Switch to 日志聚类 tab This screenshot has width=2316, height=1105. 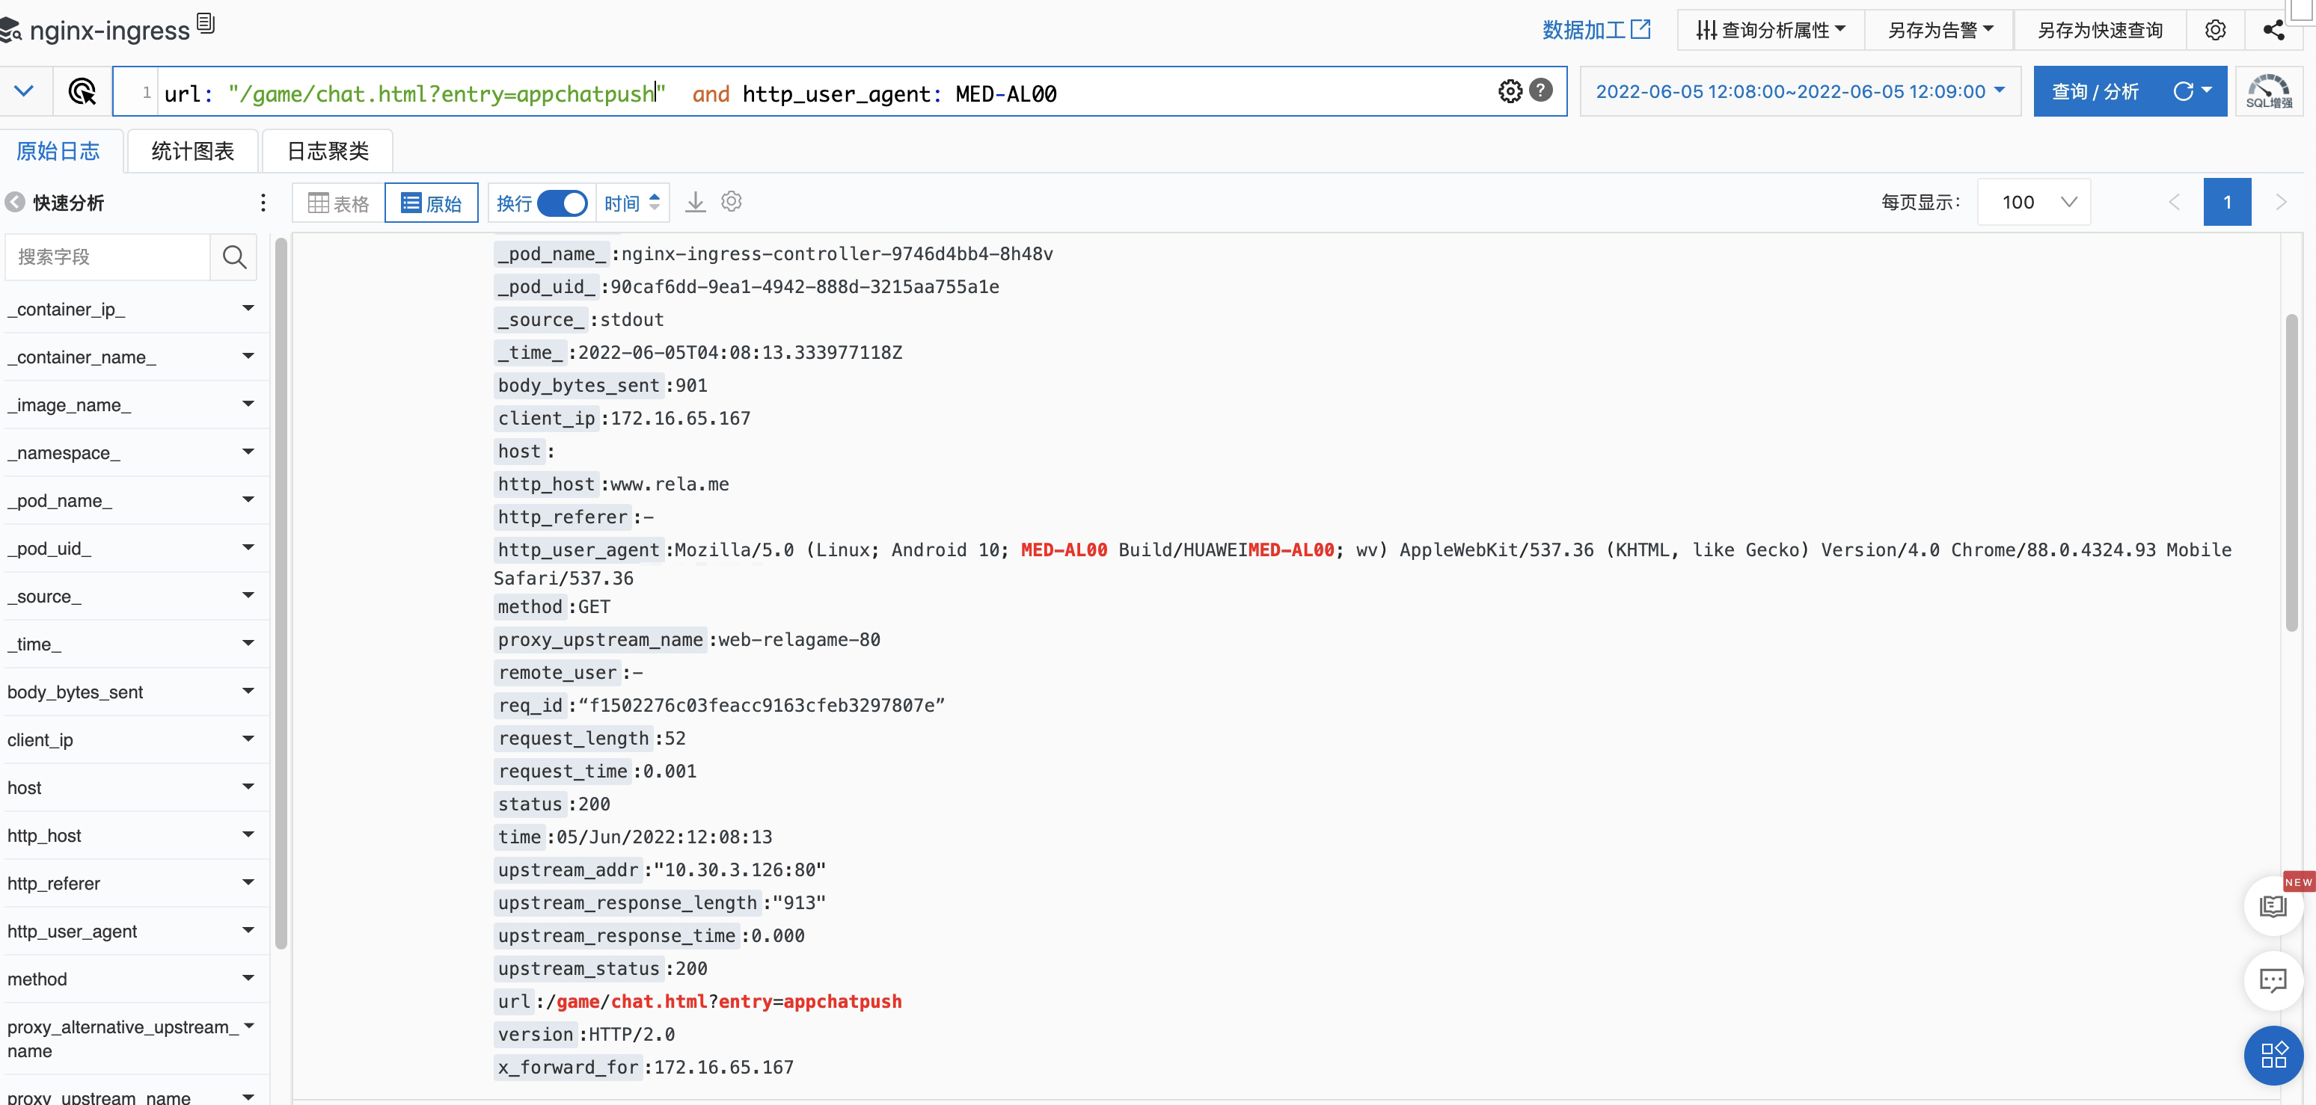point(327,151)
